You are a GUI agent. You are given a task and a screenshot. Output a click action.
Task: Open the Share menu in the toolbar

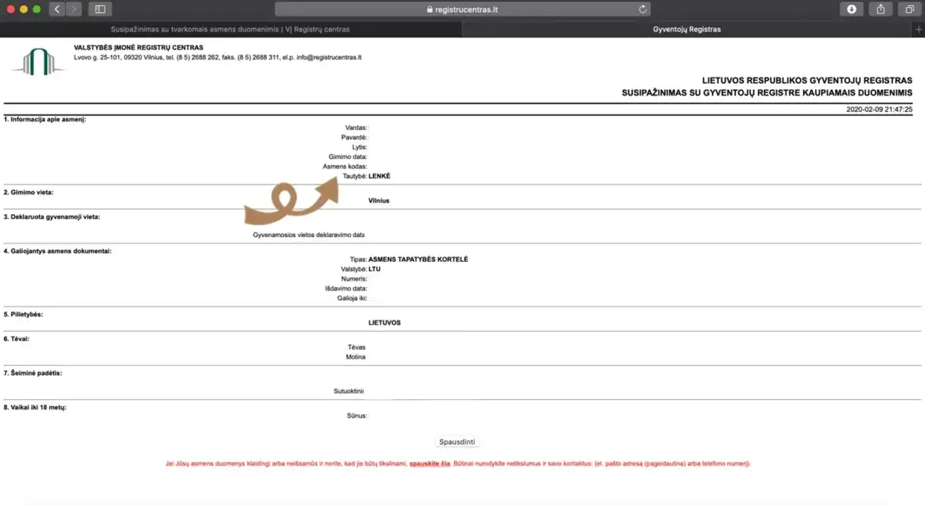[x=880, y=9]
